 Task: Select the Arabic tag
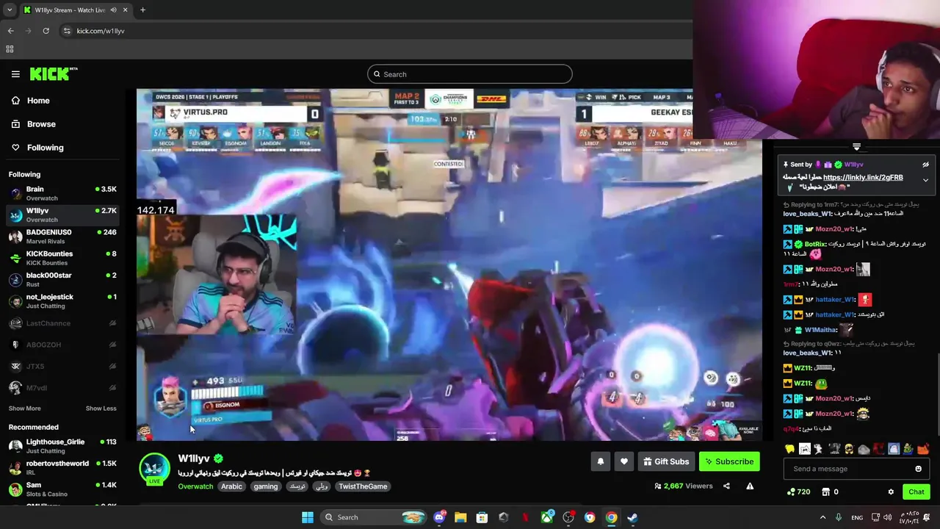231,486
